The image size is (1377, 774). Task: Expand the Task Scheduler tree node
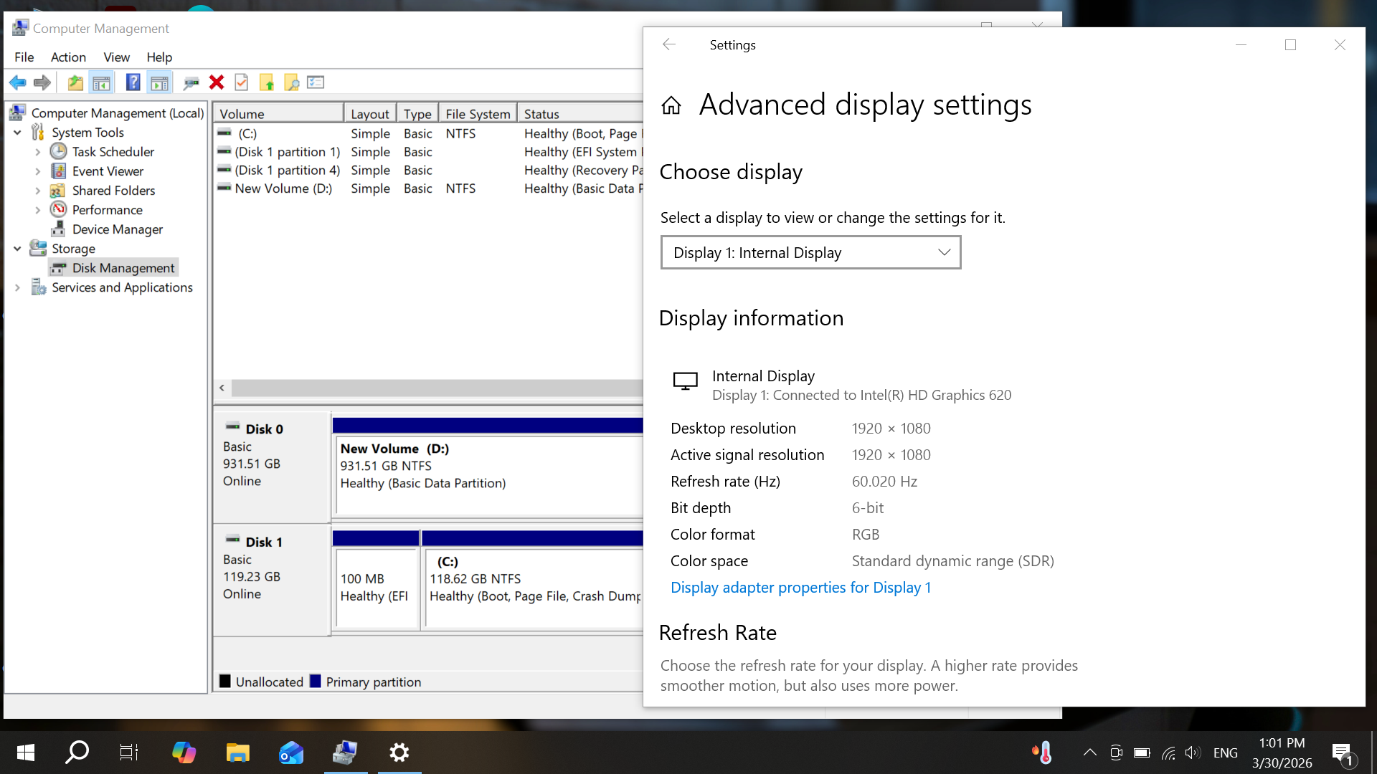(x=38, y=152)
